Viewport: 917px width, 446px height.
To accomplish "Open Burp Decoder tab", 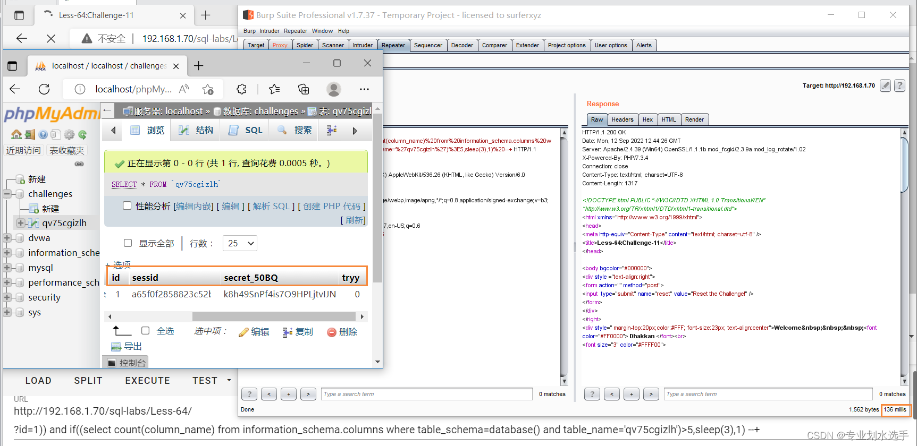I will click(462, 45).
